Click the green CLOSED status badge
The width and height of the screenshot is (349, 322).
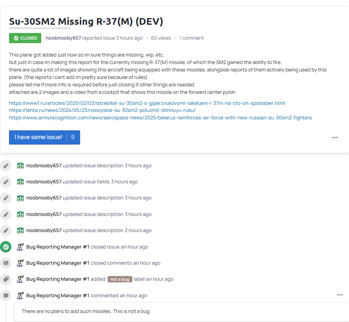coord(25,38)
